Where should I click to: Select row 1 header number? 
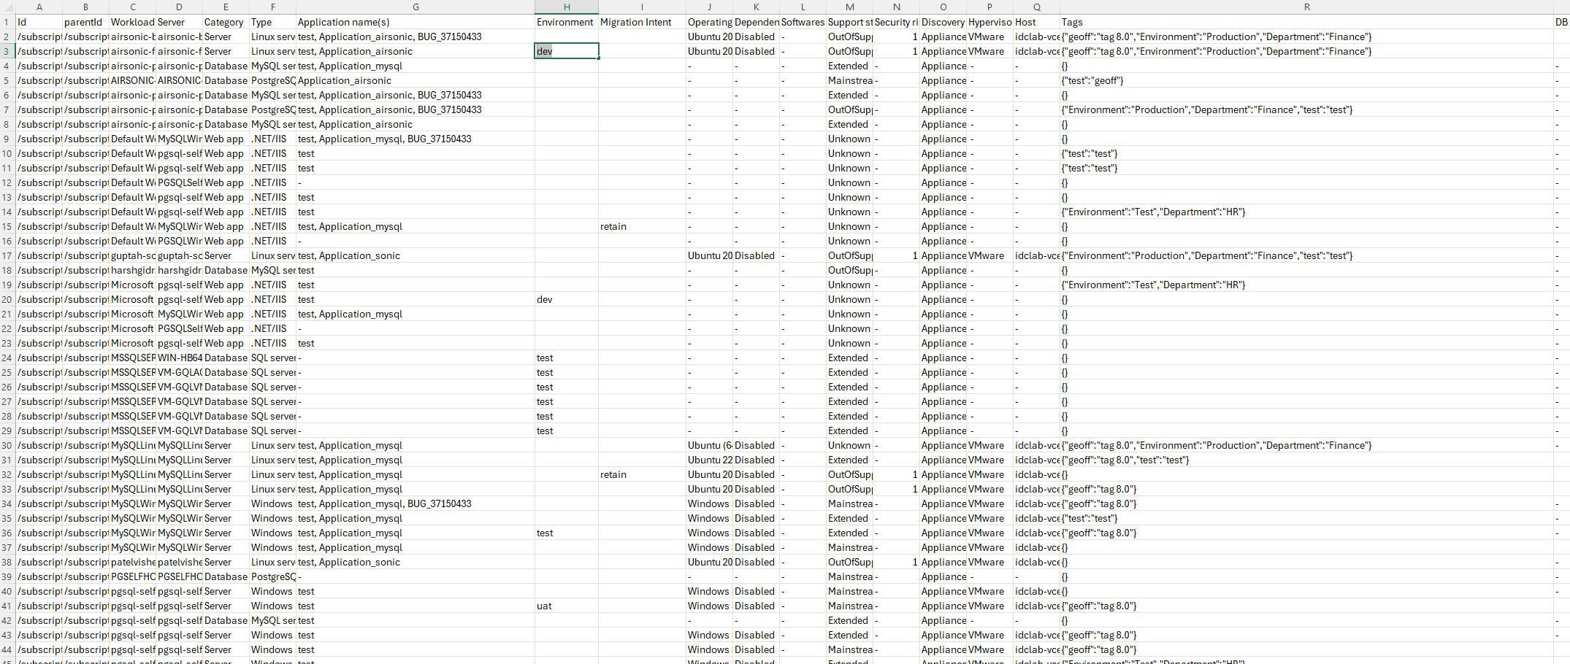(x=7, y=22)
